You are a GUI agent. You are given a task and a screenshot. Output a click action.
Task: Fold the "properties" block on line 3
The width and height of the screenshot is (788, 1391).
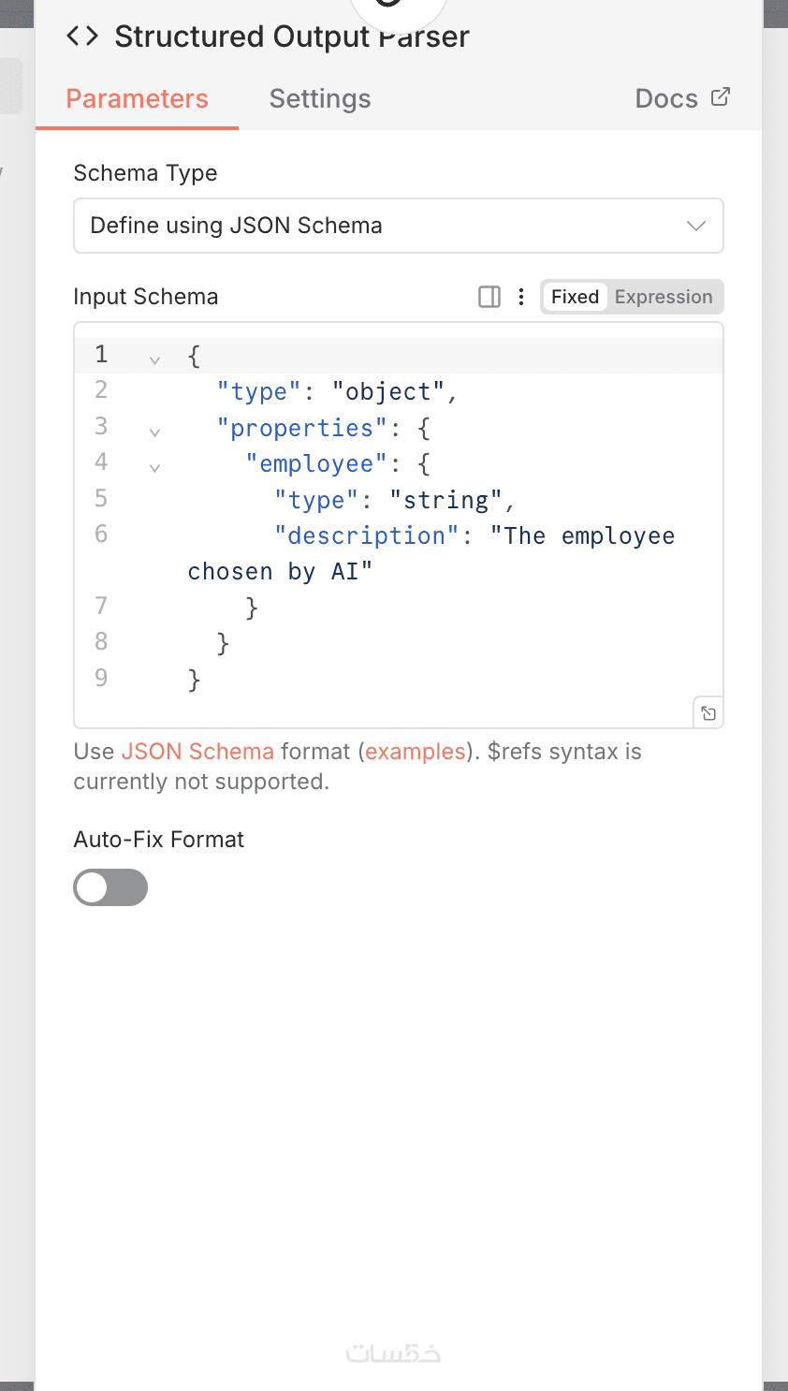tap(154, 432)
